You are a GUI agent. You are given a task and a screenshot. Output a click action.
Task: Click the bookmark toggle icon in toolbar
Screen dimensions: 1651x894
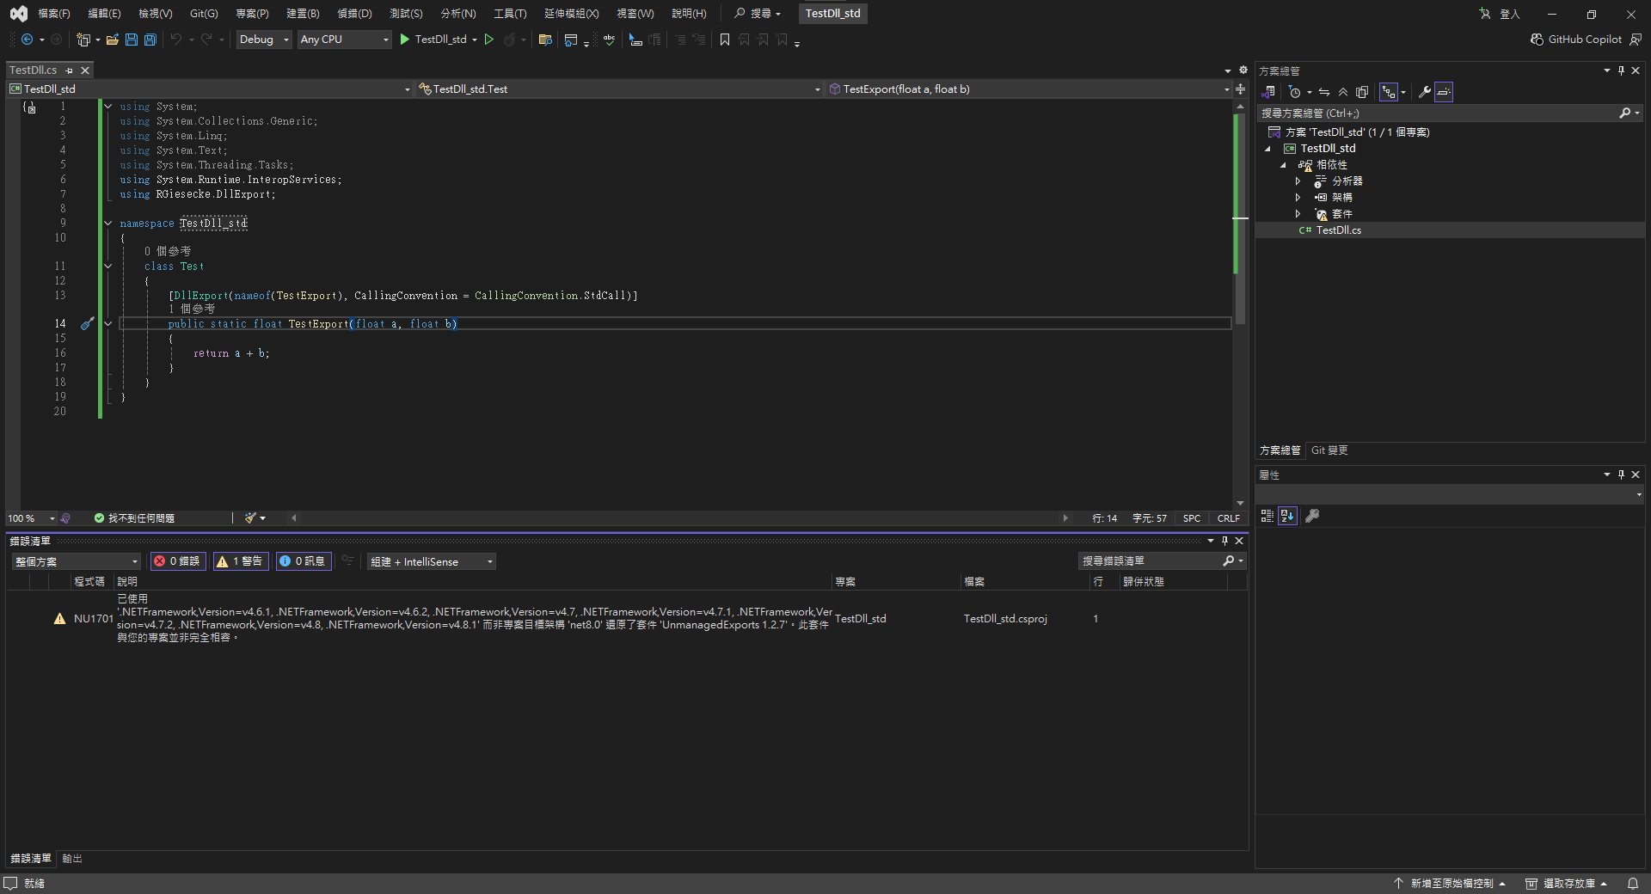[725, 40]
